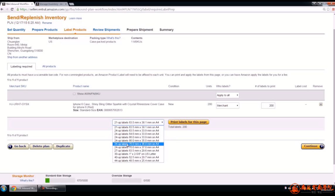335x196 pixels.
Task: Click the number of labels input field
Action: [268, 105]
